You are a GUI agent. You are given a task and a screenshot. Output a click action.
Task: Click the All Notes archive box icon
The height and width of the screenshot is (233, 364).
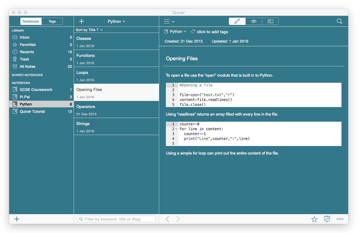click(x=15, y=66)
